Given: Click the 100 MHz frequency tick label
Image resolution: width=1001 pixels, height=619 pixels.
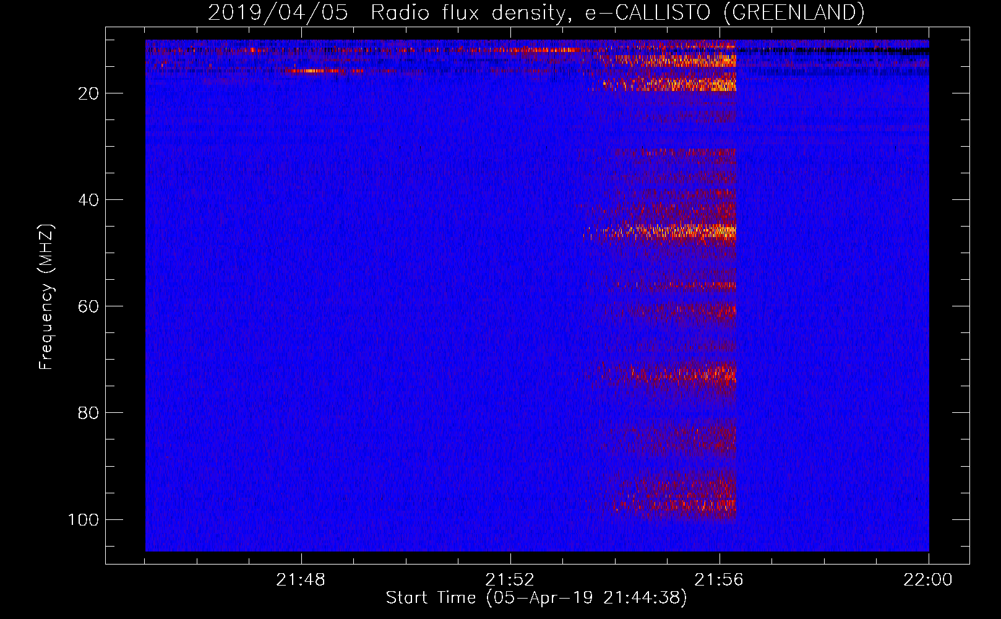Looking at the screenshot, I should click(x=84, y=519).
